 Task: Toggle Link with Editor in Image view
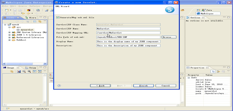click(x=12, y=72)
